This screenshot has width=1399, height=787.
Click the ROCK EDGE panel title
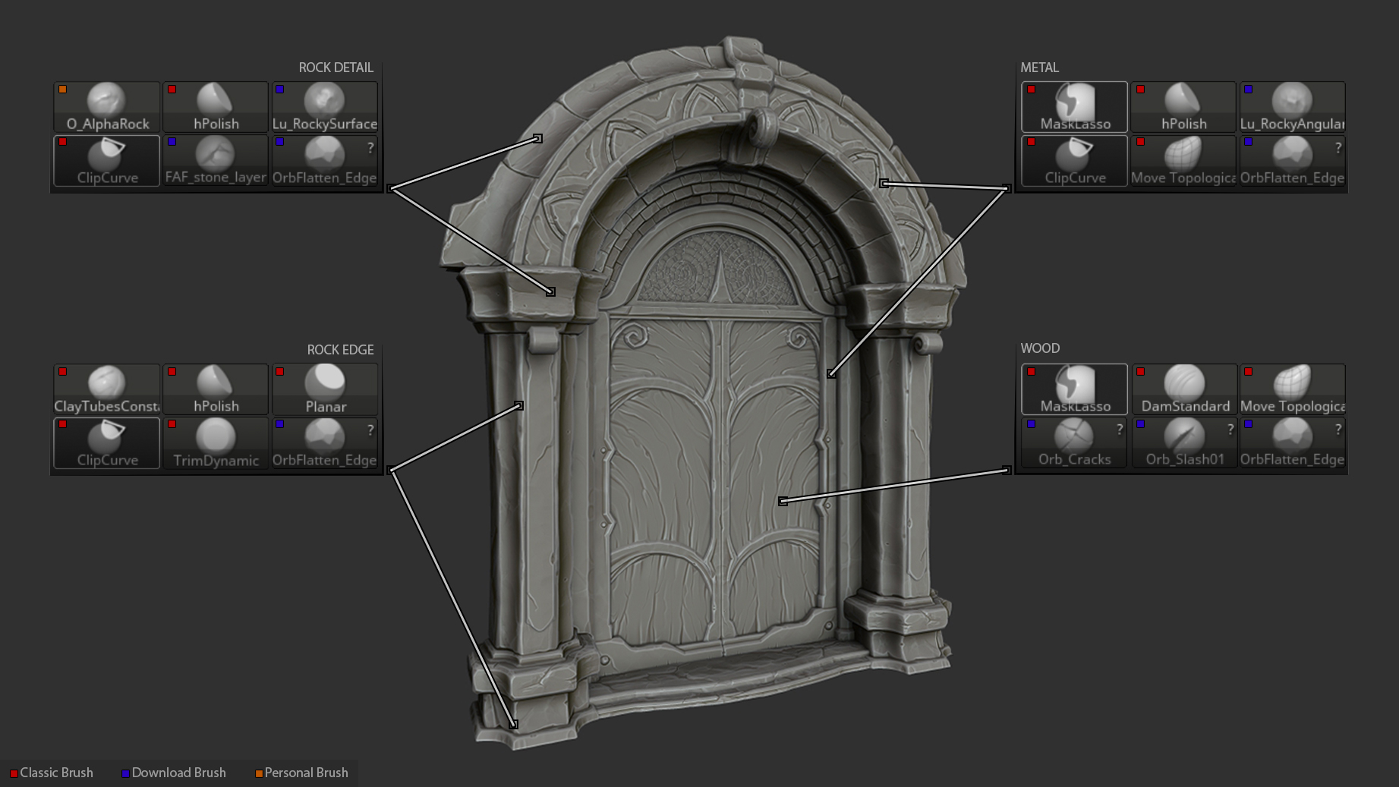tap(340, 350)
